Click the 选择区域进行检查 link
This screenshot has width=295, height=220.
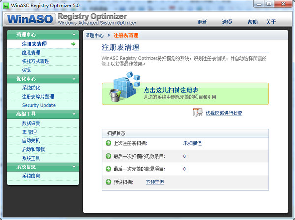224,113
